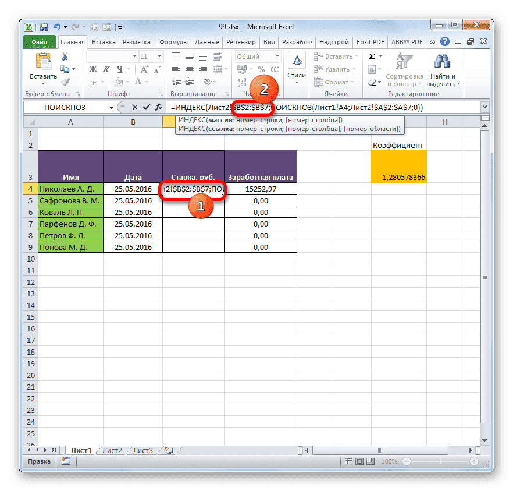Image resolution: width=513 pixels, height=491 pixels.
Task: Cancel formula entry with the X icon
Action: 135,107
